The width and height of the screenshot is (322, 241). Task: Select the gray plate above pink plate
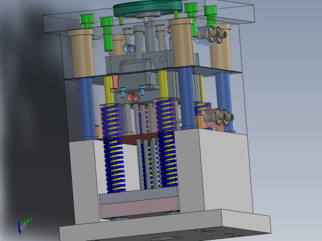[139, 196]
